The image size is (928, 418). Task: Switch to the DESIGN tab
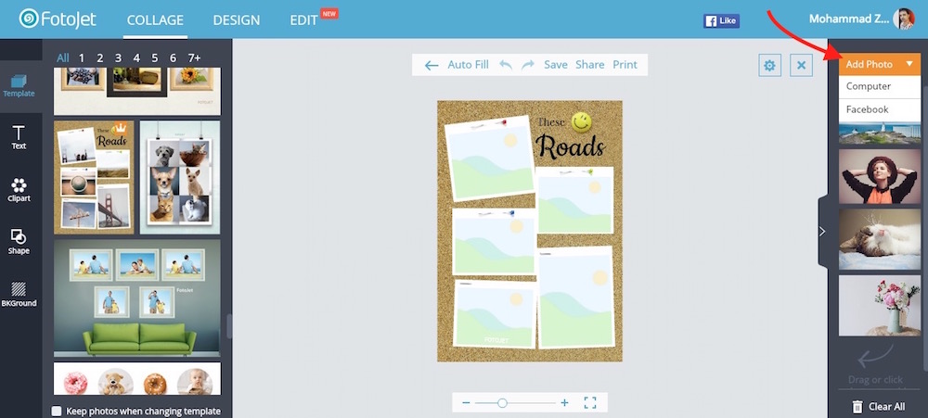click(x=236, y=19)
